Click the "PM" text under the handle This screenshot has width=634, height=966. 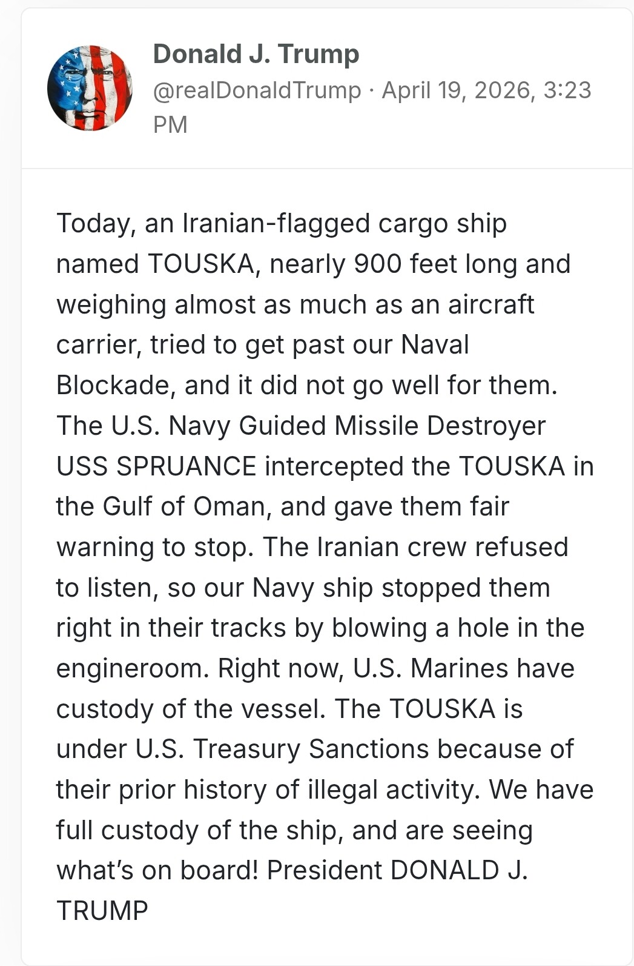click(170, 125)
